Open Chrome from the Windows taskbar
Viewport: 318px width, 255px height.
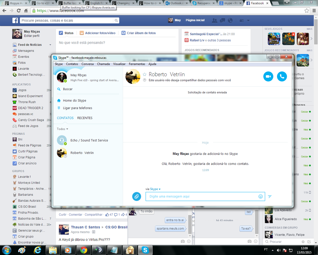click(x=84, y=250)
